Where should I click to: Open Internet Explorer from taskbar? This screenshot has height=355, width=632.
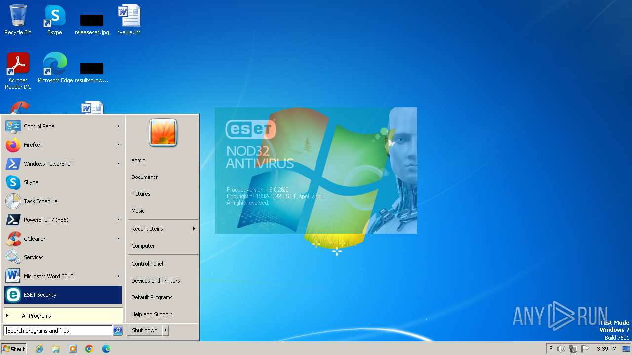[39, 349]
